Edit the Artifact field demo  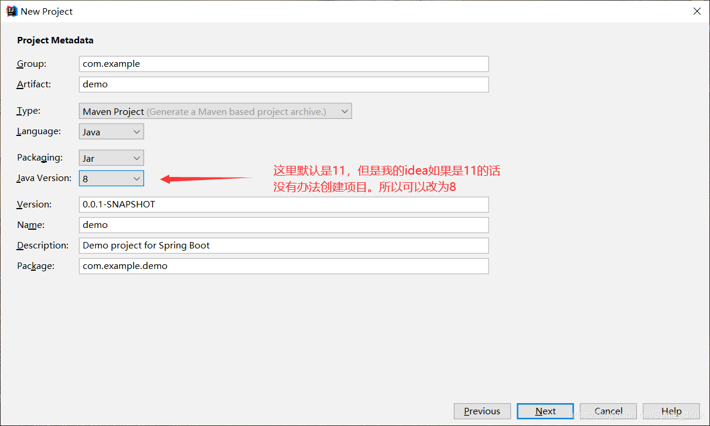click(284, 84)
